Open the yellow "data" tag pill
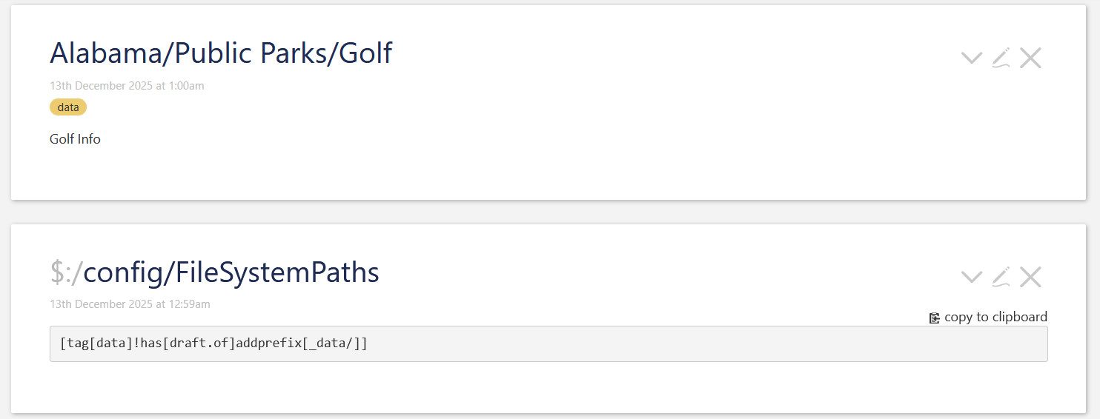This screenshot has width=1100, height=419. pos(68,107)
